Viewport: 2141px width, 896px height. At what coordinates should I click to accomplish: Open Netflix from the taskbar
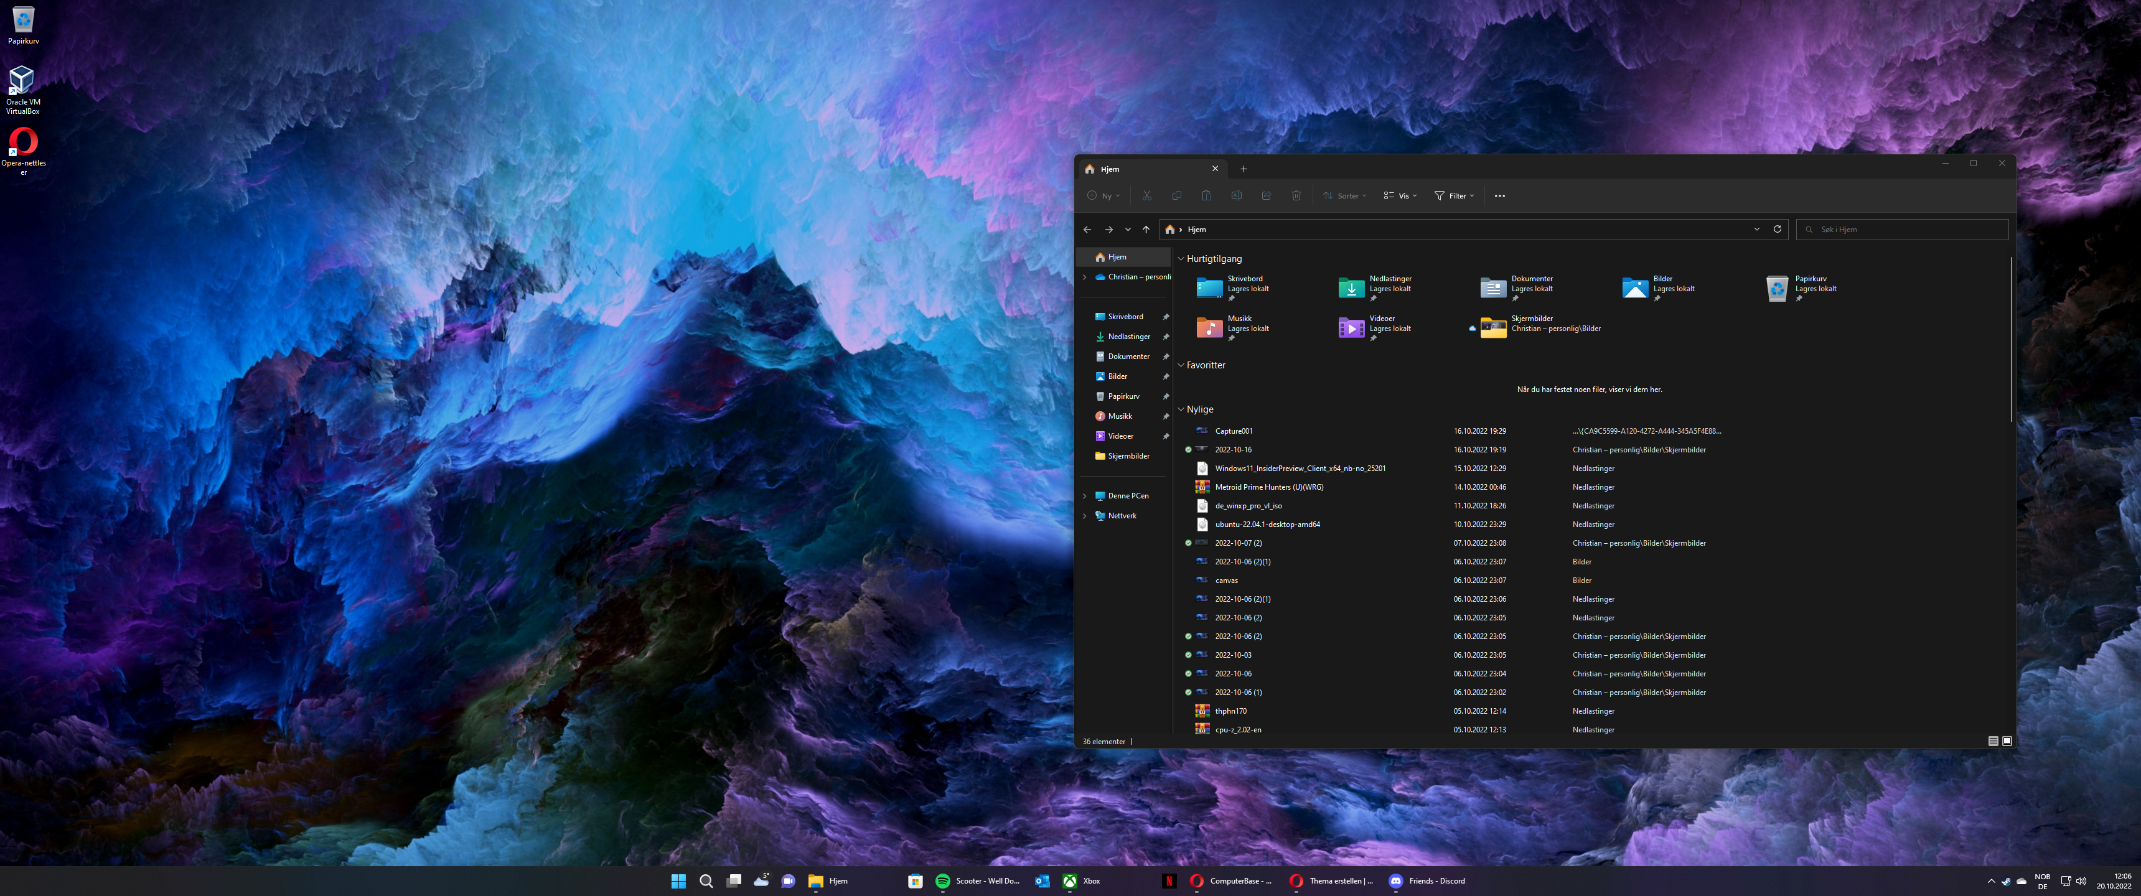coord(1169,881)
